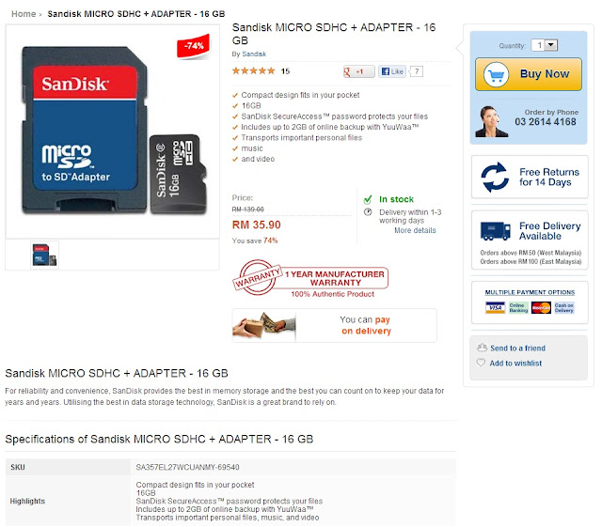Open the Sandisk brand link
This screenshot has width=602, height=527.
click(254, 54)
